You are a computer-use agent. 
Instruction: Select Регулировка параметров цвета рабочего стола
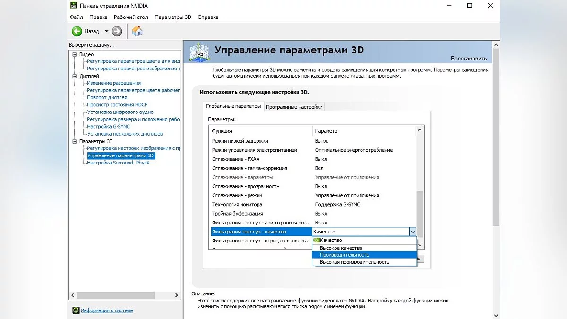133,90
